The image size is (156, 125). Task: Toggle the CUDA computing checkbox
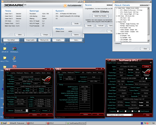click(125, 111)
